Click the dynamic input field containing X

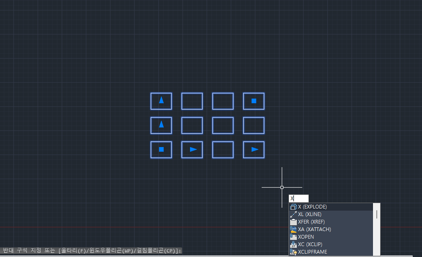click(299, 198)
